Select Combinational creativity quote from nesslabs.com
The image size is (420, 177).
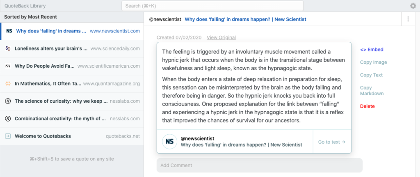(x=73, y=119)
